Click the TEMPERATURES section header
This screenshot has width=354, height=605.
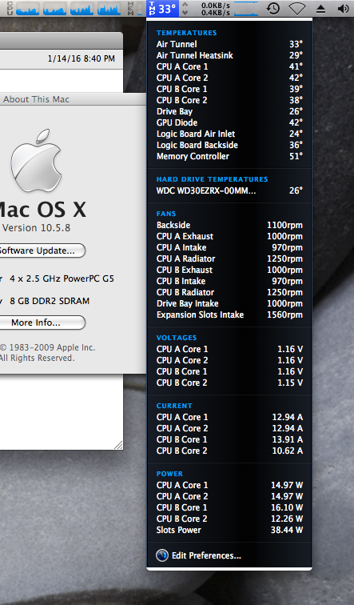pos(186,33)
